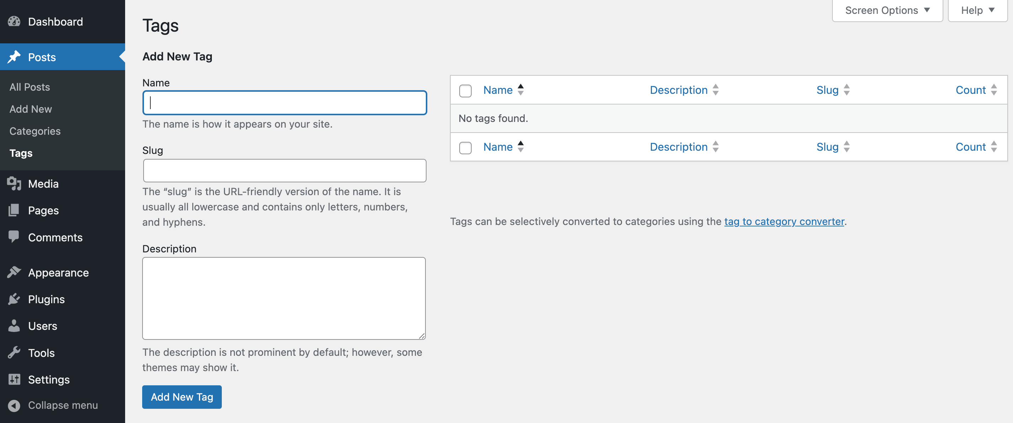Open the tag to category converter link
The image size is (1013, 423).
point(784,221)
